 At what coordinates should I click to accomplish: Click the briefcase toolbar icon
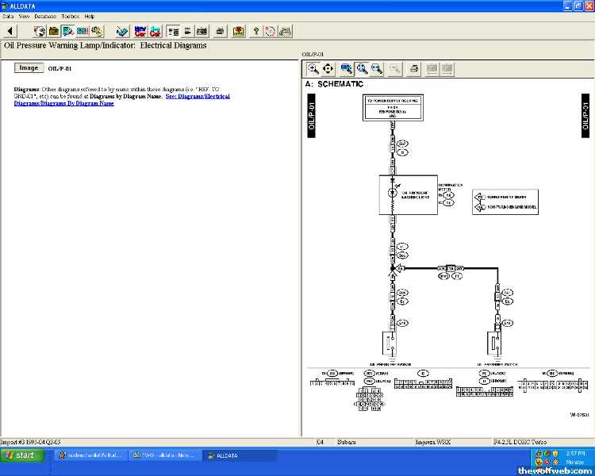click(53, 31)
